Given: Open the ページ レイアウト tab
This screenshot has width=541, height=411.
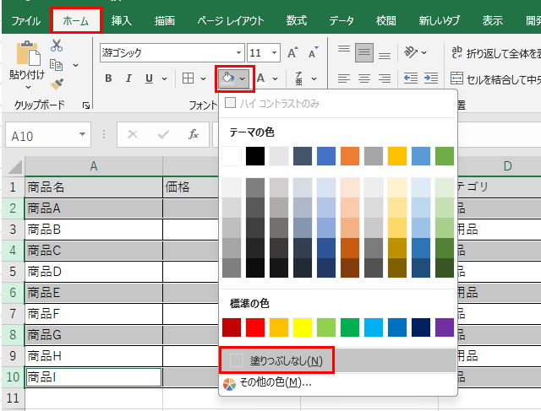Looking at the screenshot, I should click(x=231, y=19).
